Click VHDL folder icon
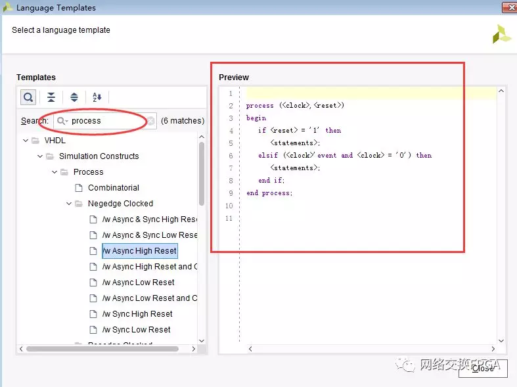The image size is (517, 387). point(35,141)
